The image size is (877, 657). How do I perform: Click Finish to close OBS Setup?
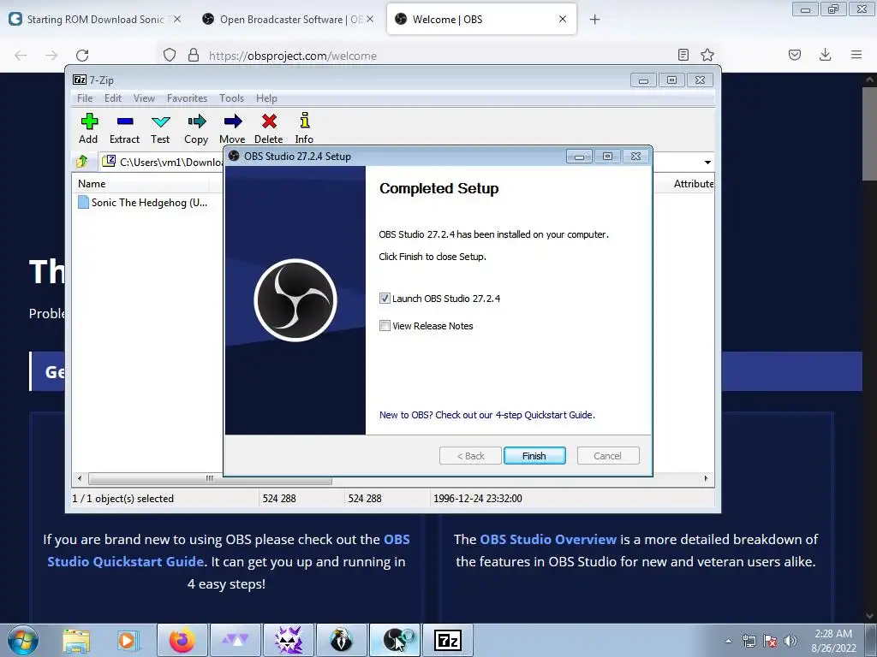[x=534, y=456]
